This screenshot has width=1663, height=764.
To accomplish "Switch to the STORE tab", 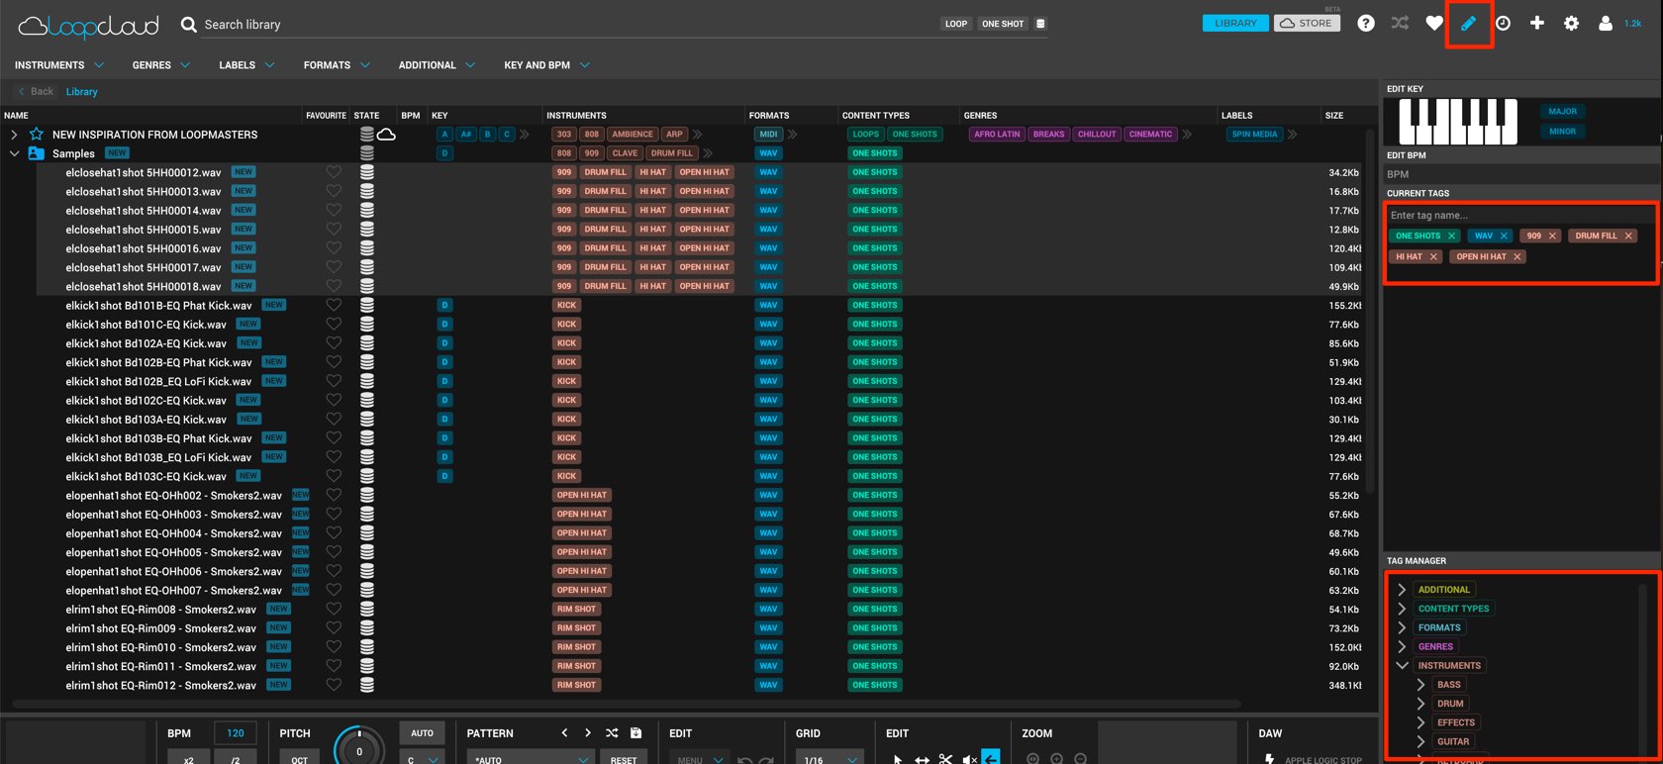I will pos(1307,23).
